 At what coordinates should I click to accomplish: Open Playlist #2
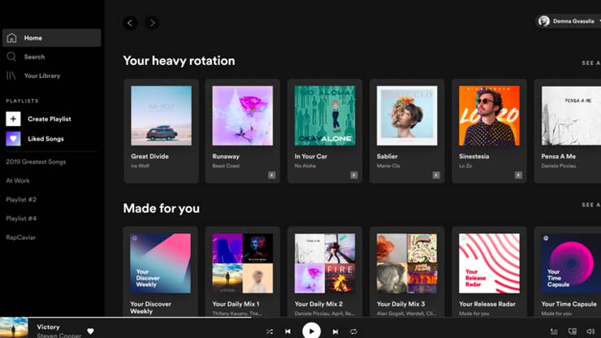point(21,200)
